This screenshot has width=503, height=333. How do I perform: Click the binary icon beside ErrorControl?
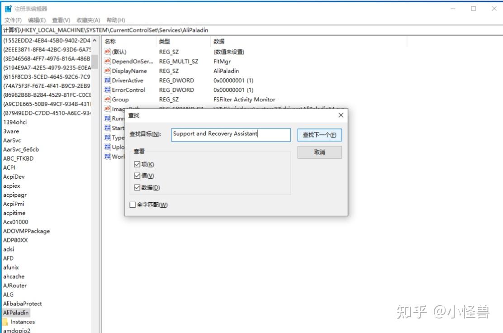[109, 90]
